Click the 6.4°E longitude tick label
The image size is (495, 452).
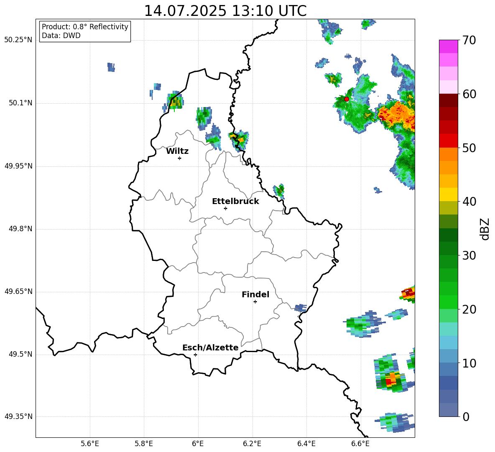[306, 444]
